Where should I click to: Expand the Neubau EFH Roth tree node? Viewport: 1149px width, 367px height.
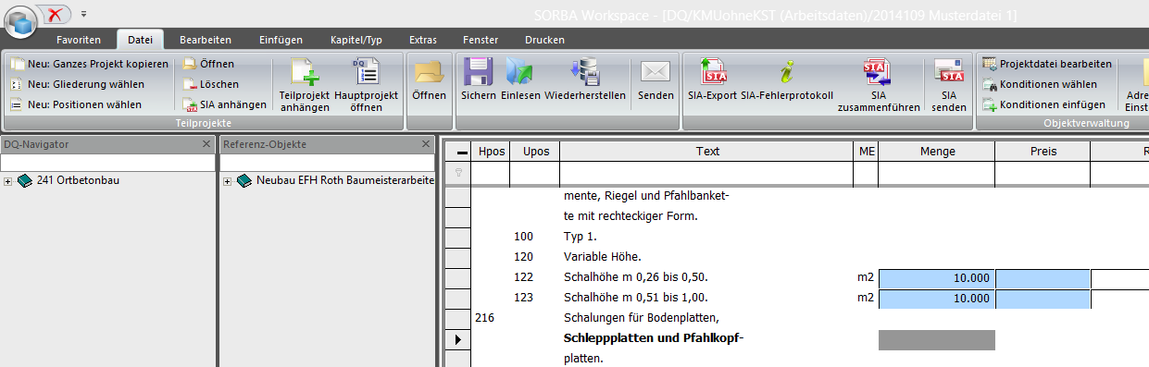pos(227,180)
